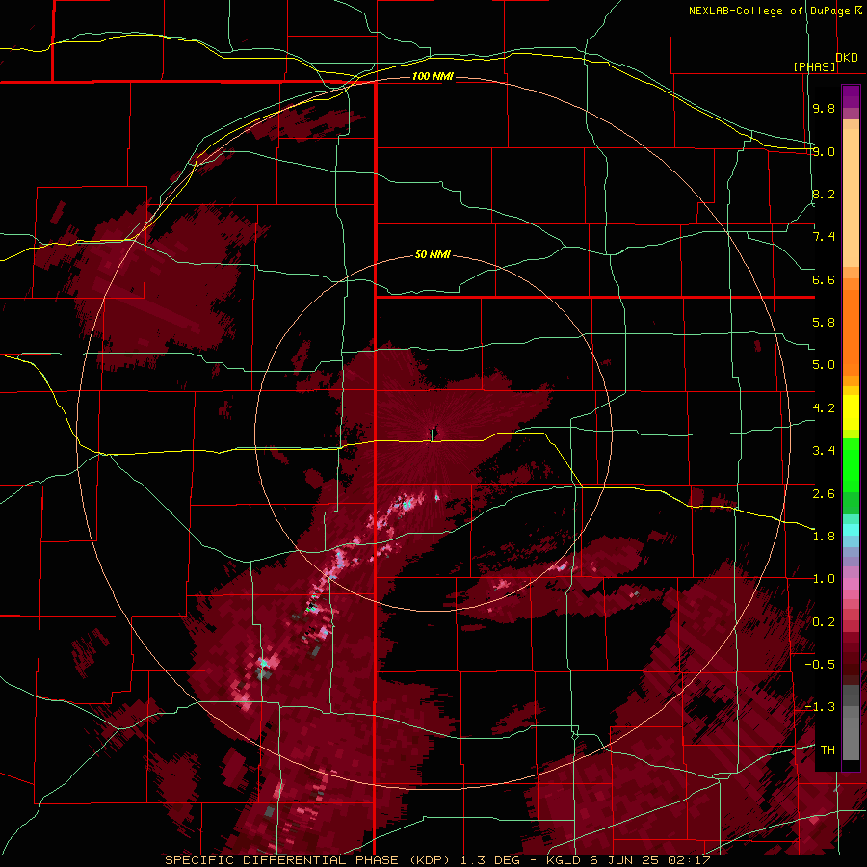Click the 6.6 value on color scale
Image resolution: width=867 pixels, height=867 pixels.
[x=824, y=279]
